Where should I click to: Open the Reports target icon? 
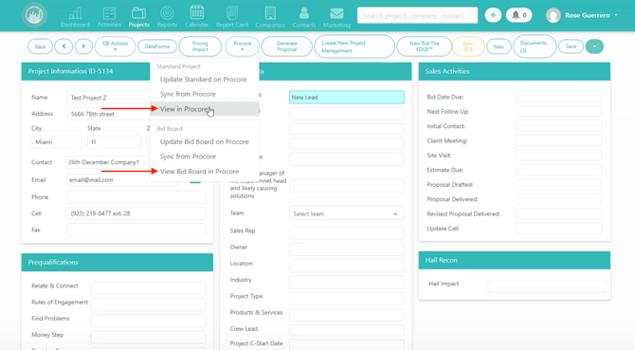click(167, 17)
